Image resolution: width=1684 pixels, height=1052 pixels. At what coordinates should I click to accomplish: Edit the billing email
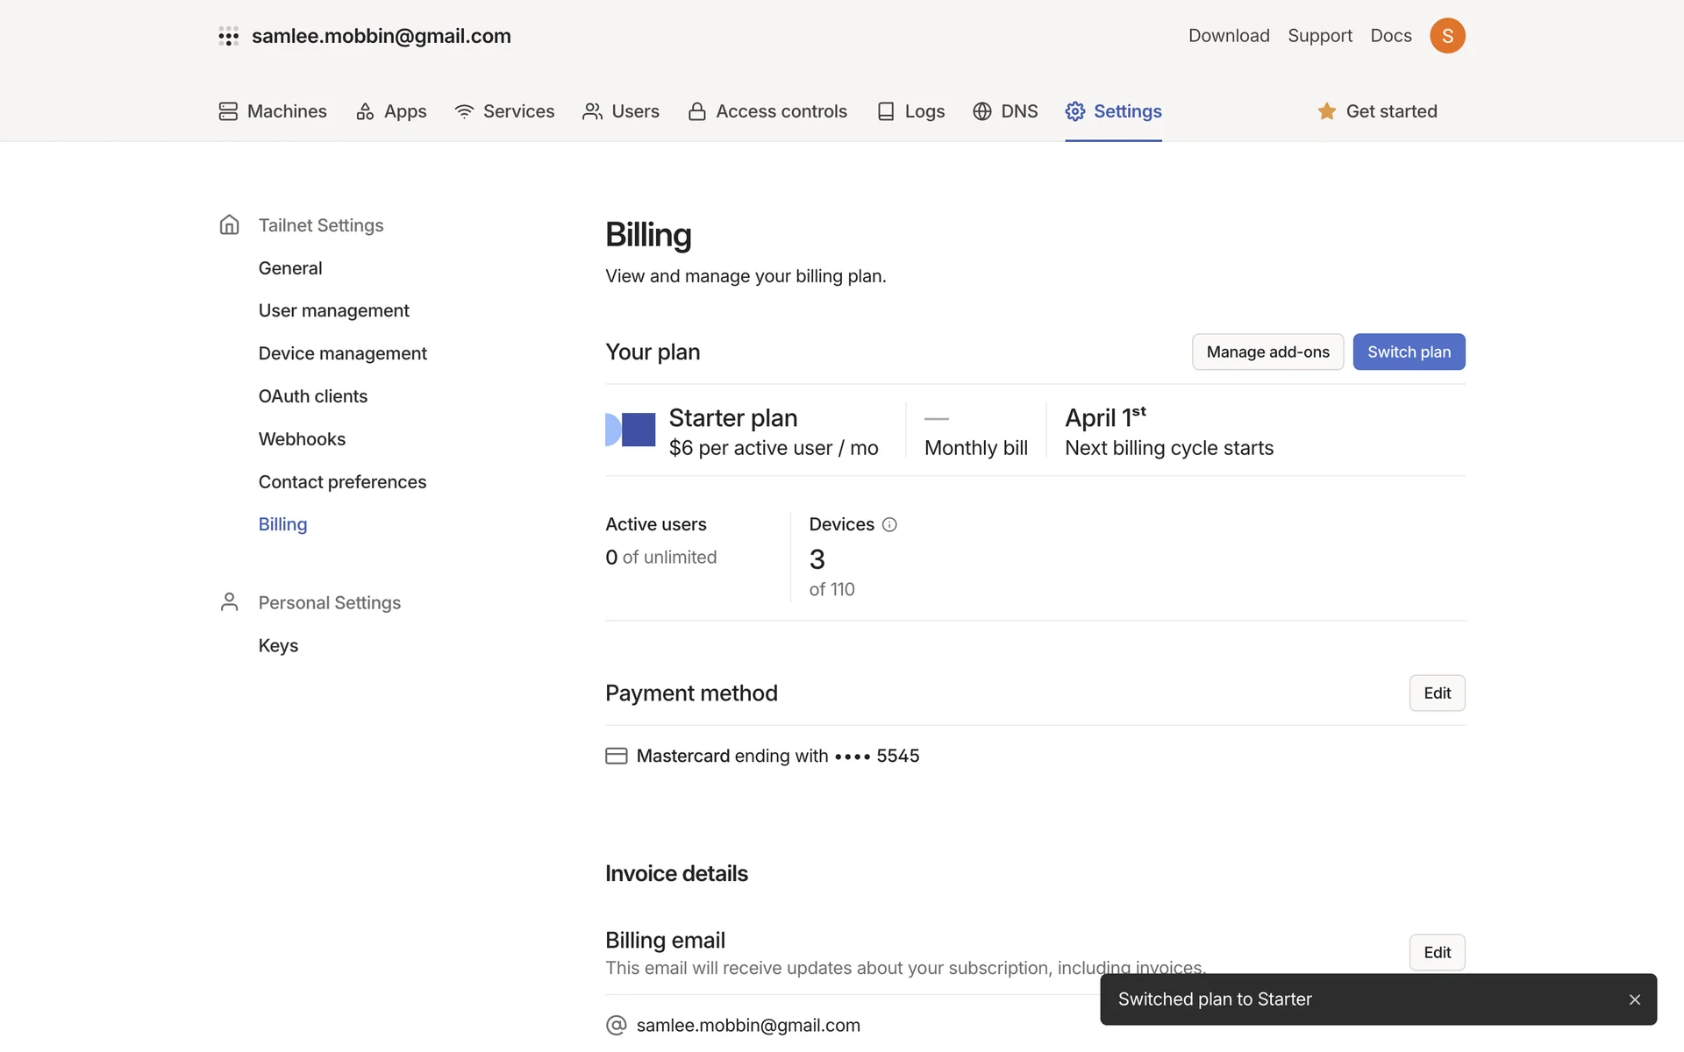[x=1437, y=952]
